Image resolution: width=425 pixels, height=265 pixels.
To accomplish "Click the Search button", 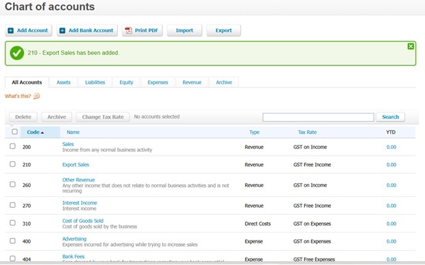I will click(x=390, y=117).
